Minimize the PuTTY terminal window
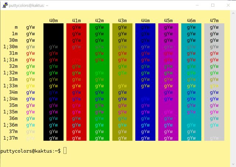Viewport: 236px width, 167px height. [196, 5]
